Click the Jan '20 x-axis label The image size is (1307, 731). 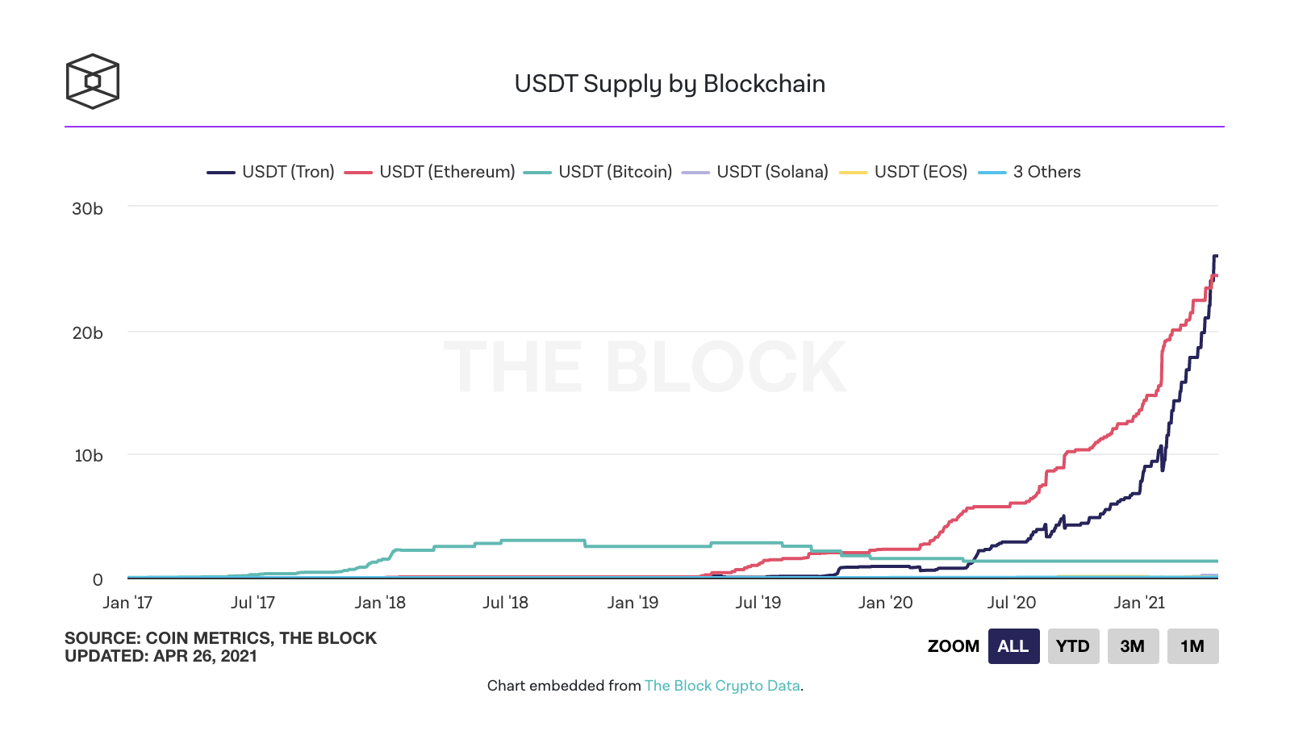coord(886,603)
